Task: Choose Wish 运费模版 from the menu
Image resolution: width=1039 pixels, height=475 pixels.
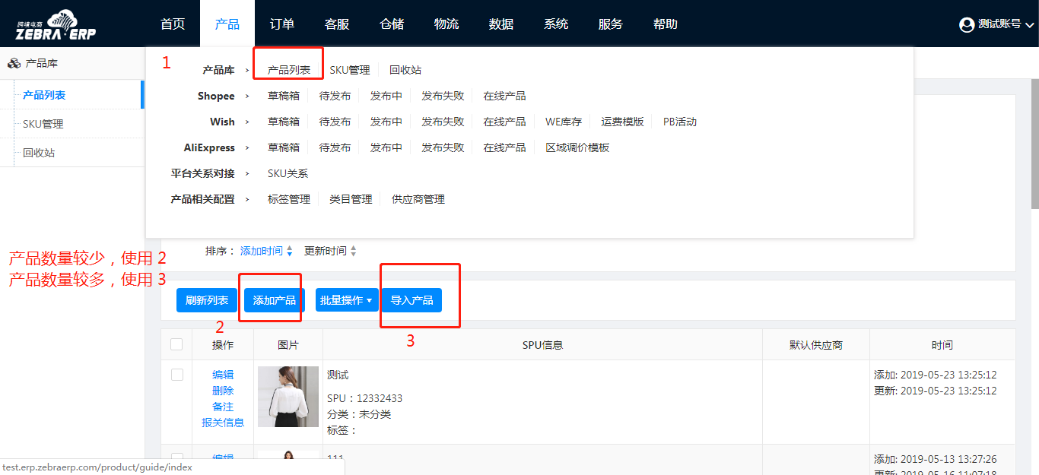Action: pos(622,122)
